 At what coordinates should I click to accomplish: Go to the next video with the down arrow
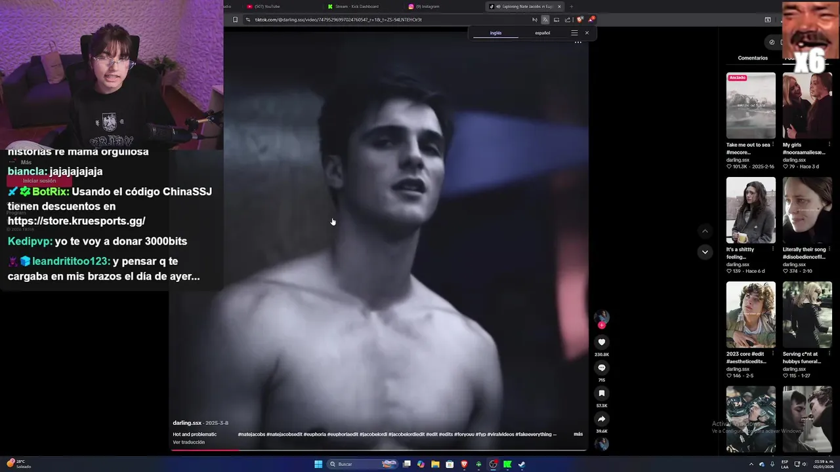click(705, 252)
